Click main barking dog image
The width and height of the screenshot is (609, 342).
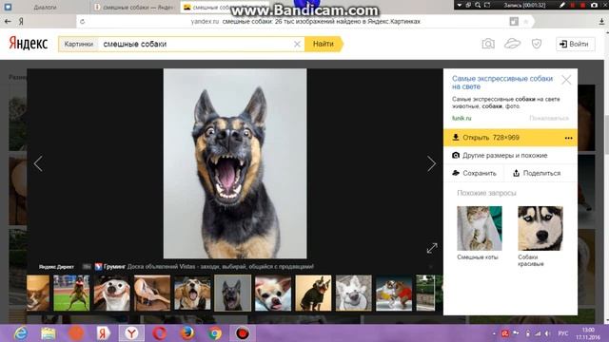[x=235, y=163]
